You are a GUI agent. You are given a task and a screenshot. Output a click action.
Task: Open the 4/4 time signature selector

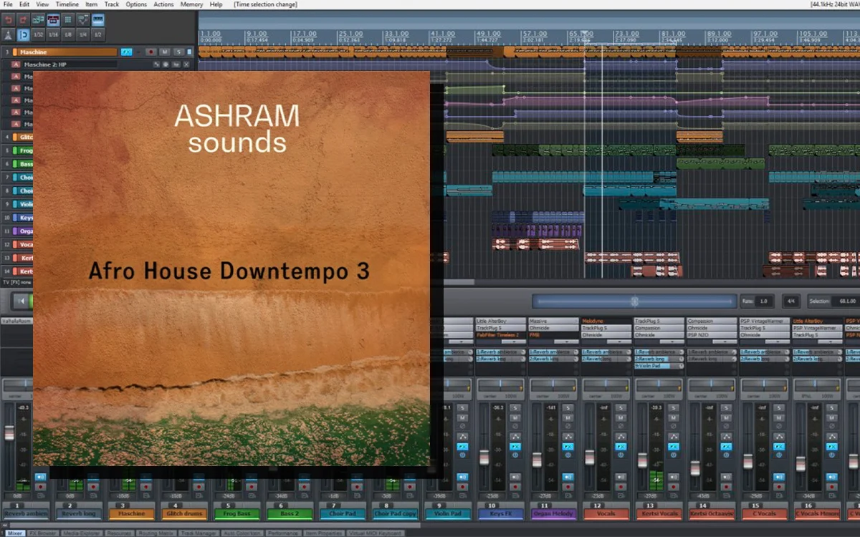(x=790, y=301)
